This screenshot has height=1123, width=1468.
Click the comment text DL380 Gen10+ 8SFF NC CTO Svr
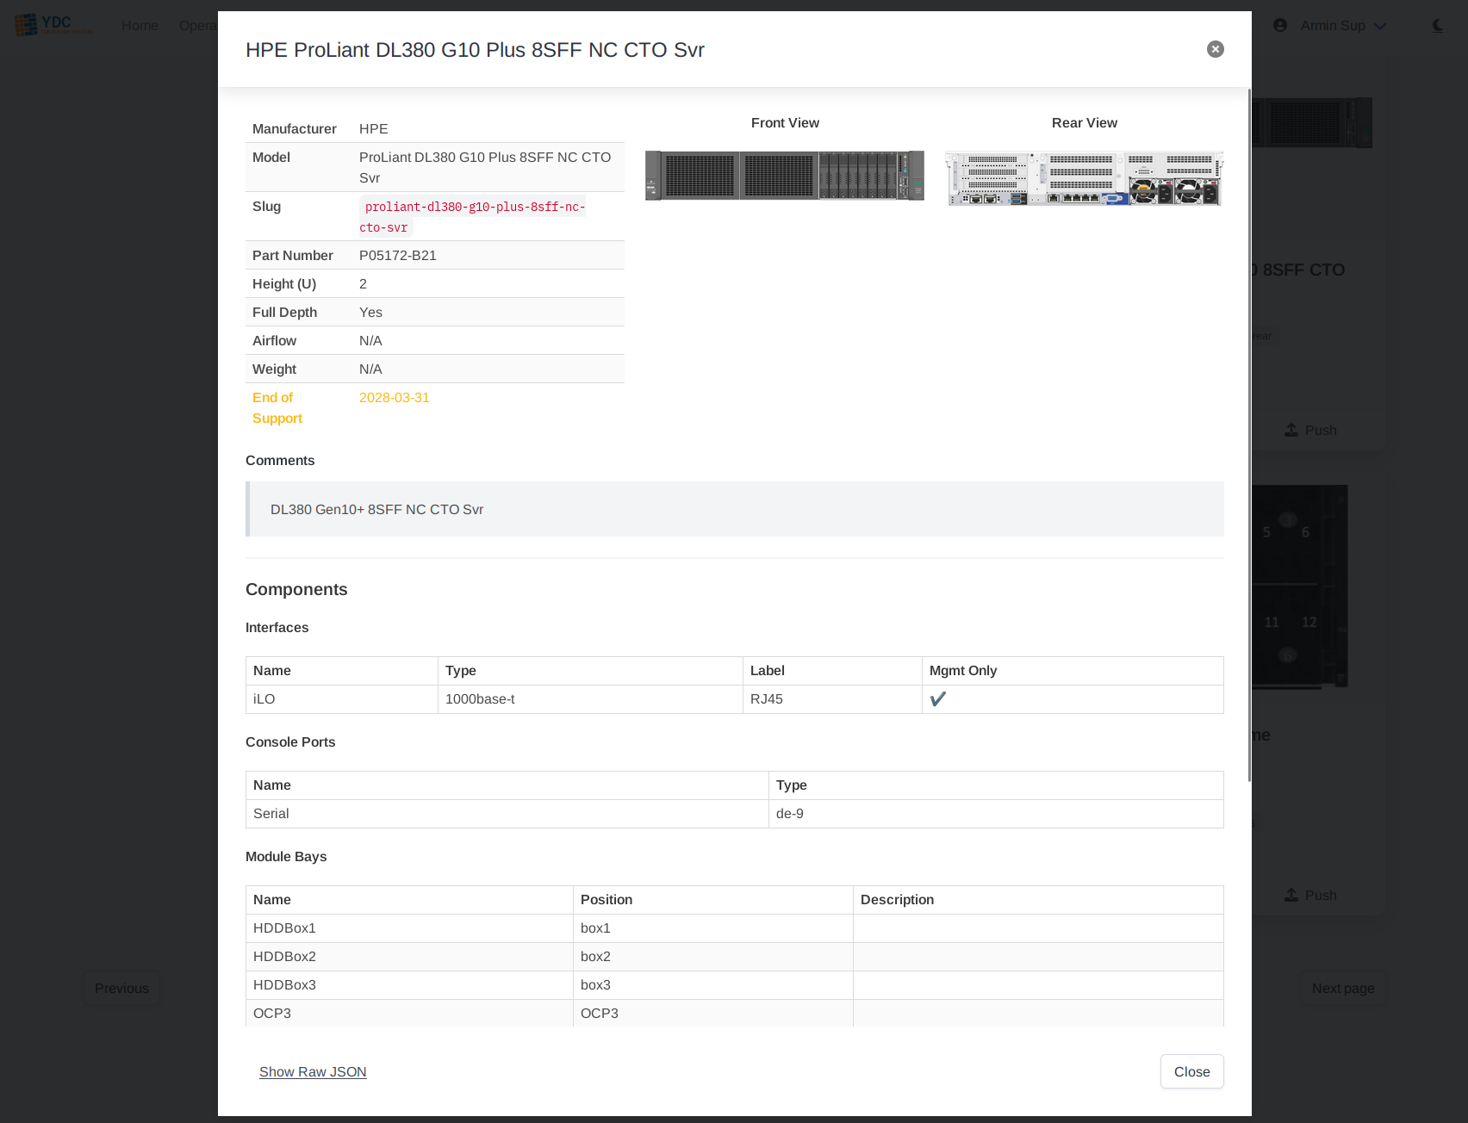pyautogui.click(x=376, y=509)
